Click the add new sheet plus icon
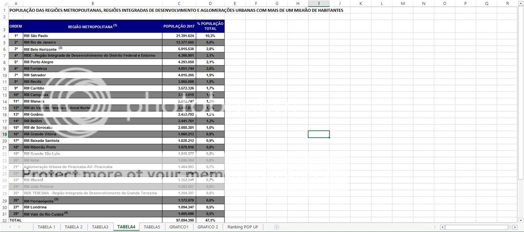This screenshot has height=232, width=524. point(277,227)
